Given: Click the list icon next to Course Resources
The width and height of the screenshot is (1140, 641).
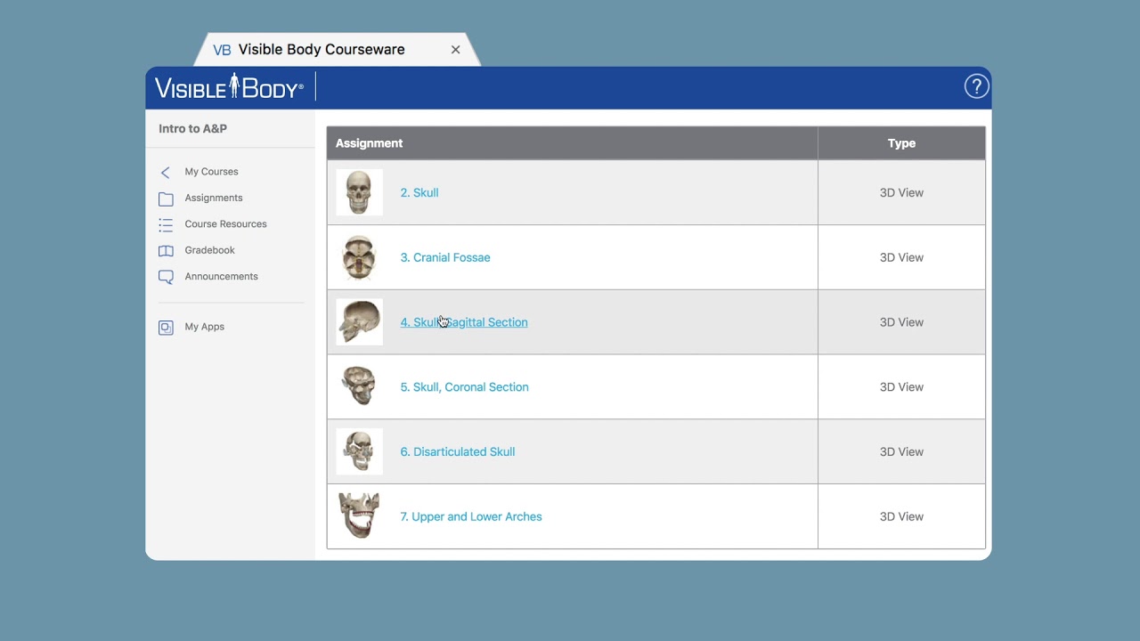Looking at the screenshot, I should (166, 224).
